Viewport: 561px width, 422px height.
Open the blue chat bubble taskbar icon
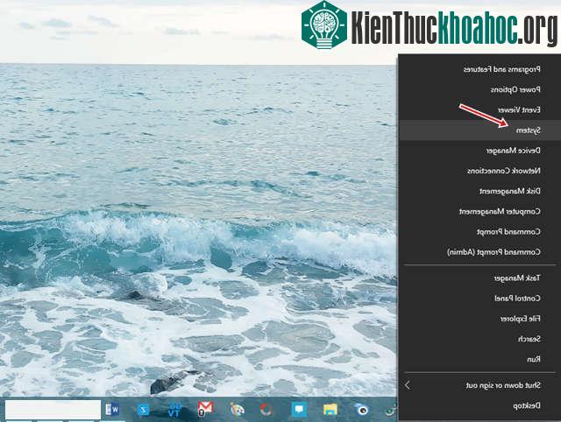[x=299, y=410]
